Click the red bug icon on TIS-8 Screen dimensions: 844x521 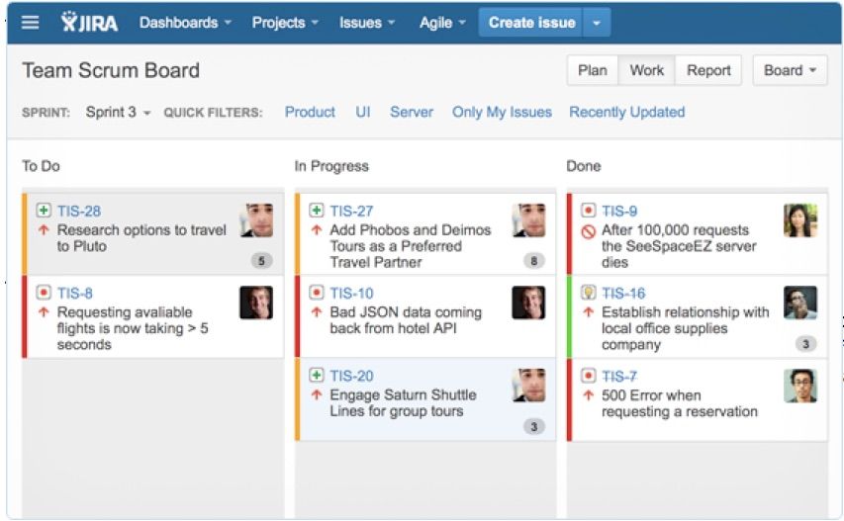click(44, 293)
